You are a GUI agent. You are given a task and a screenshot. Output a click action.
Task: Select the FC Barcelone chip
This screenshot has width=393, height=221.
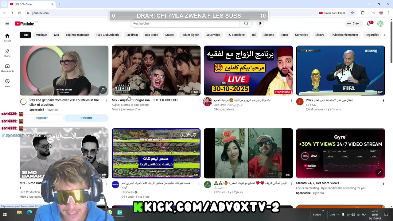pos(236,35)
